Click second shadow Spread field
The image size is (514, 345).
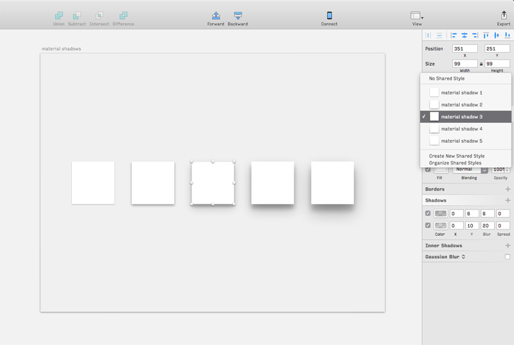click(x=503, y=226)
